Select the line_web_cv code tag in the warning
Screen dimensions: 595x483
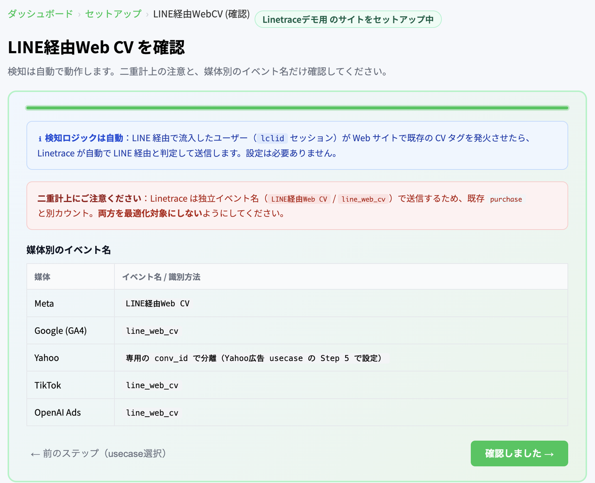coord(363,199)
